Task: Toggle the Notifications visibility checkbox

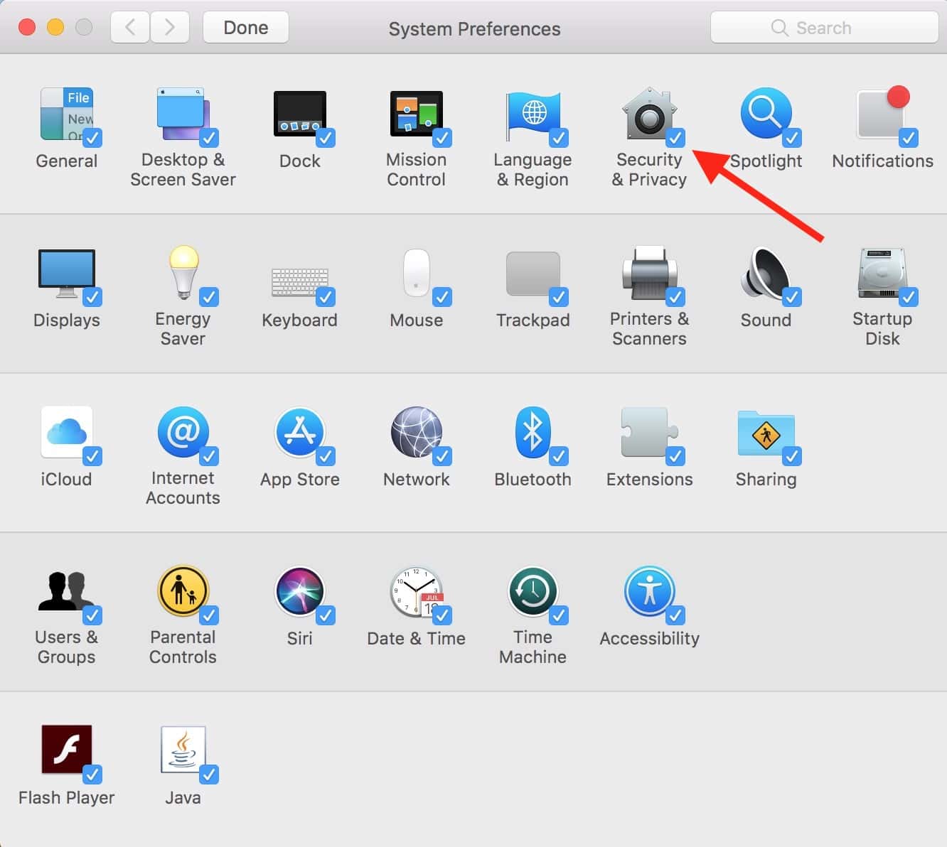Action: click(x=908, y=137)
